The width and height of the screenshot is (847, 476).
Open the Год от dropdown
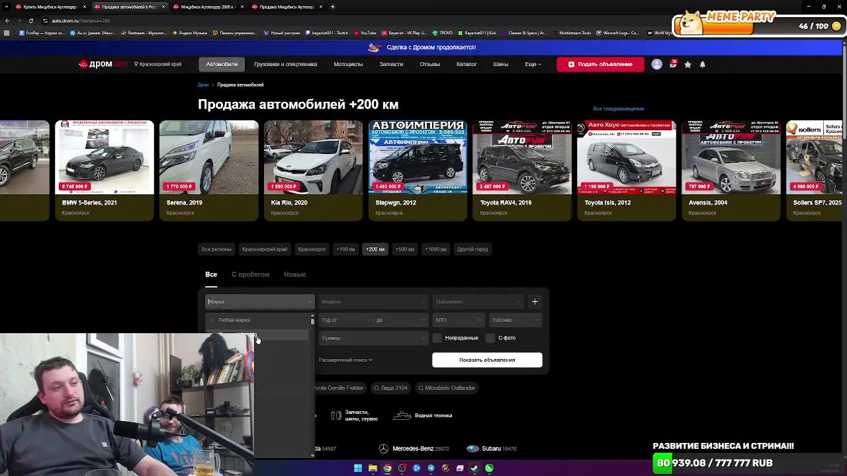point(345,320)
